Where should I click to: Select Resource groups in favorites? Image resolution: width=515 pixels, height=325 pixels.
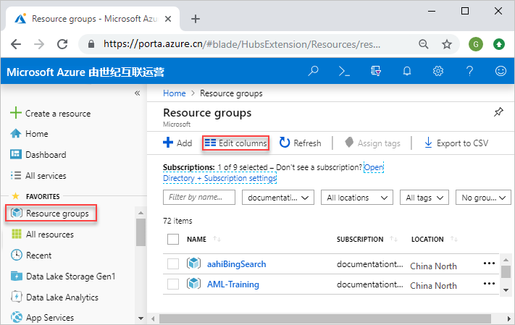click(51, 214)
